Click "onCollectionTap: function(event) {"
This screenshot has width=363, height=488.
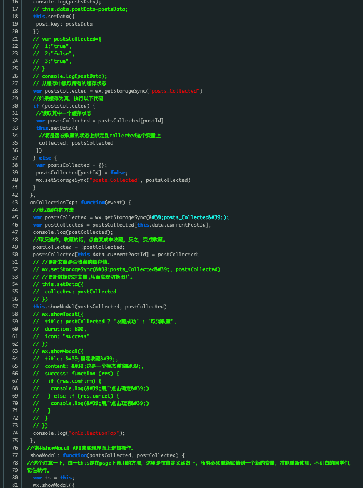(81, 203)
